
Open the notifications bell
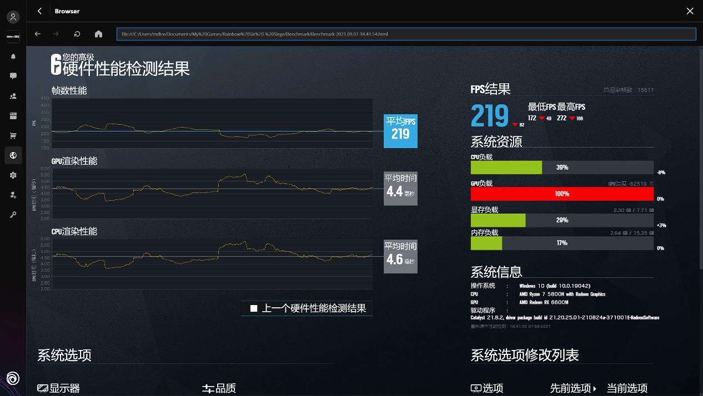(x=13, y=56)
